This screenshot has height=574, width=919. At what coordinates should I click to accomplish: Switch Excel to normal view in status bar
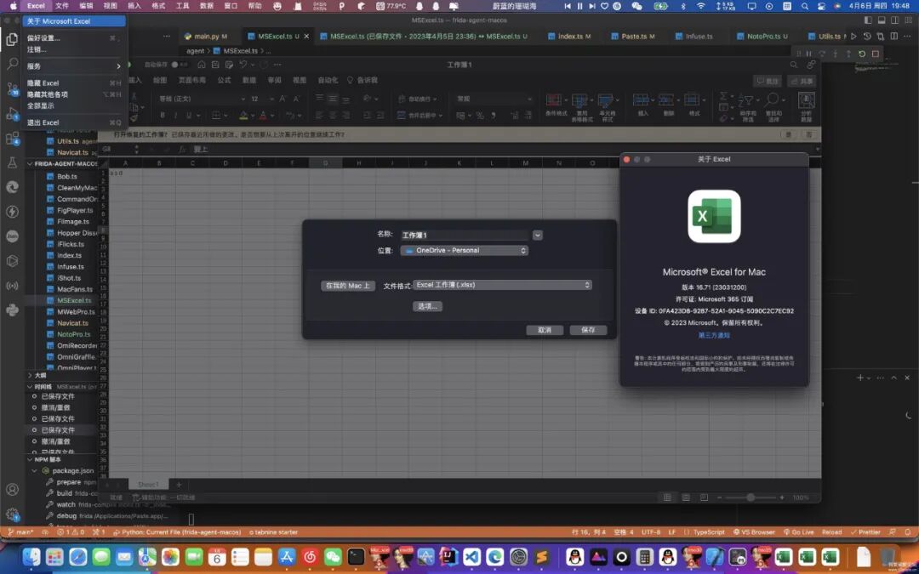coord(667,497)
